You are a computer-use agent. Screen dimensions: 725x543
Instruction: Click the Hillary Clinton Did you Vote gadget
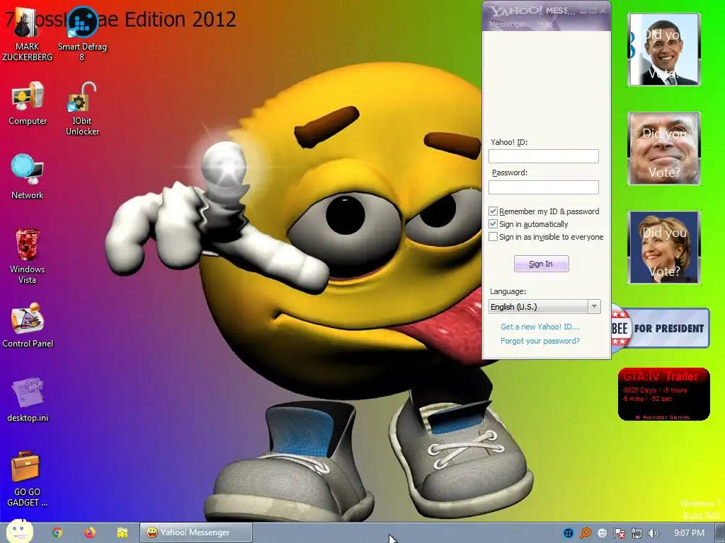(x=664, y=247)
